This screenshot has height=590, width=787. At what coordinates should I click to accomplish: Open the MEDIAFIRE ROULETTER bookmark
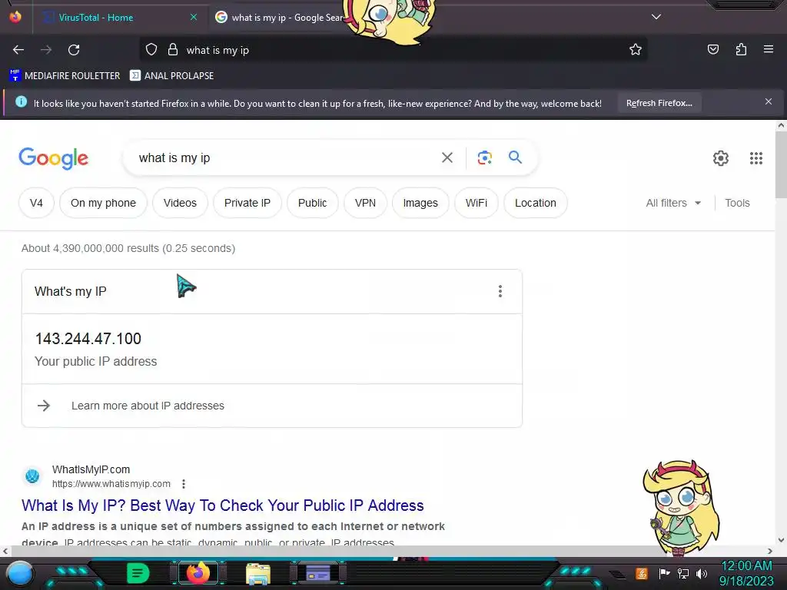pos(65,76)
